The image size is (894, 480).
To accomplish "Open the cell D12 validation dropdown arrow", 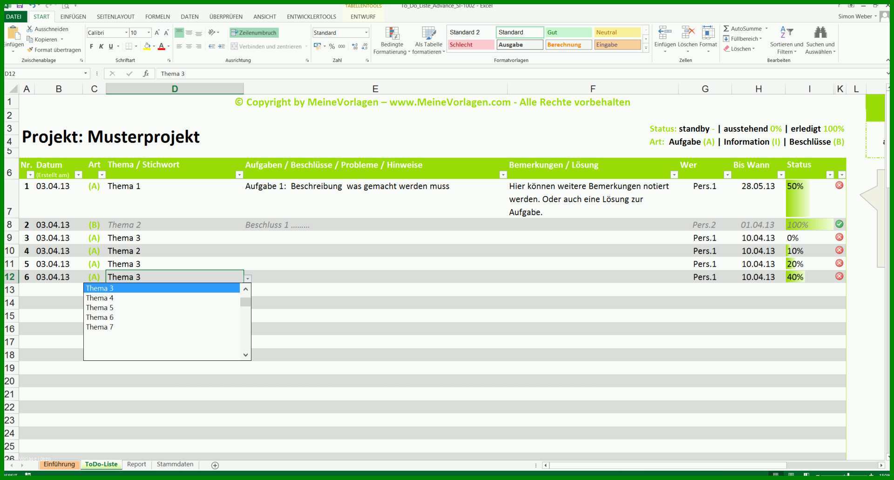I will tap(248, 278).
